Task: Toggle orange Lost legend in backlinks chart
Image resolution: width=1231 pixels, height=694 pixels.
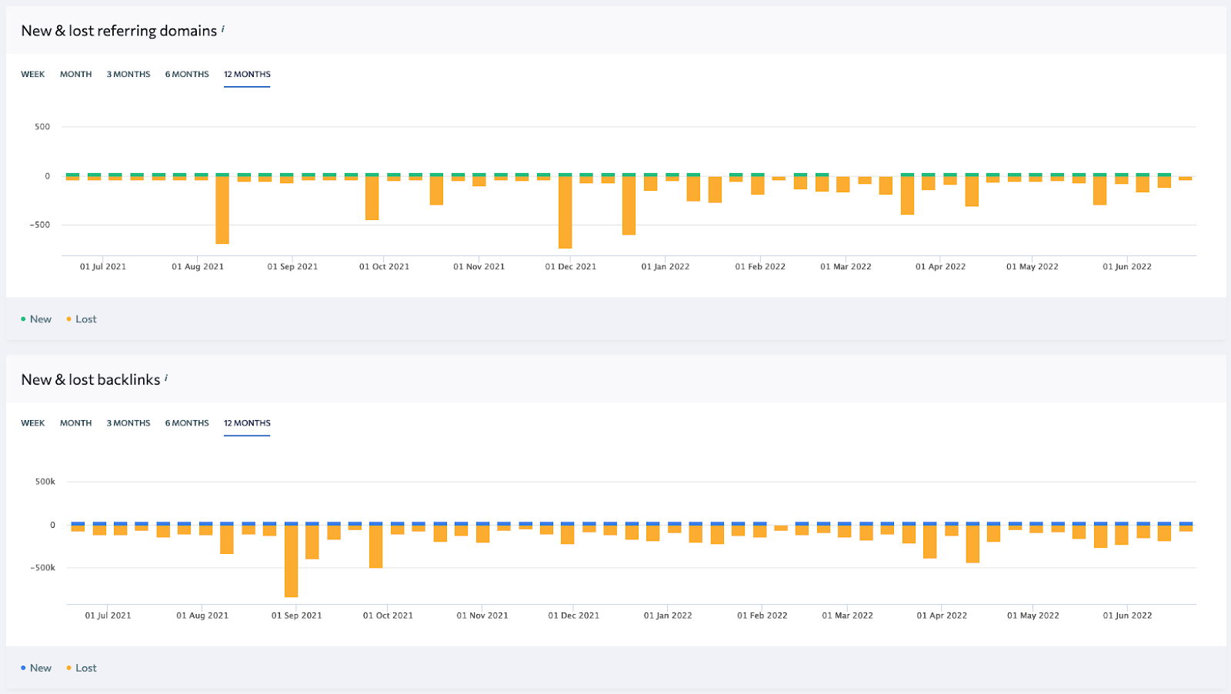Action: point(82,668)
